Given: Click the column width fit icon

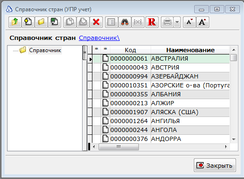Looking at the screenshot, I should pyautogui.click(x=138, y=22).
